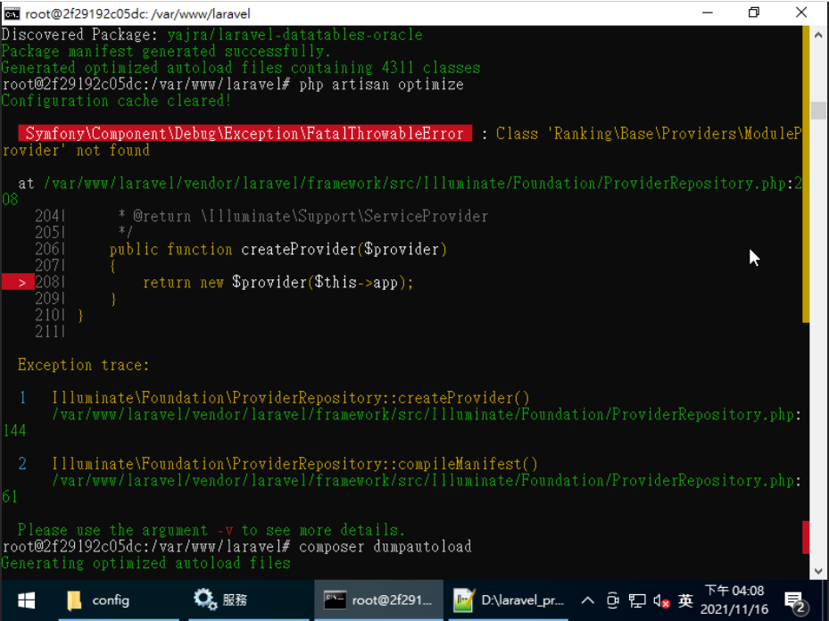Close the terminal window
The height and width of the screenshot is (621, 829).
801,12
